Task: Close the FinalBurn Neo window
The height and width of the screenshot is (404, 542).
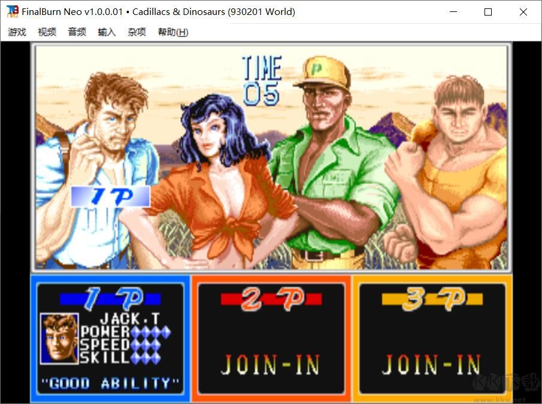Action: tap(523, 12)
